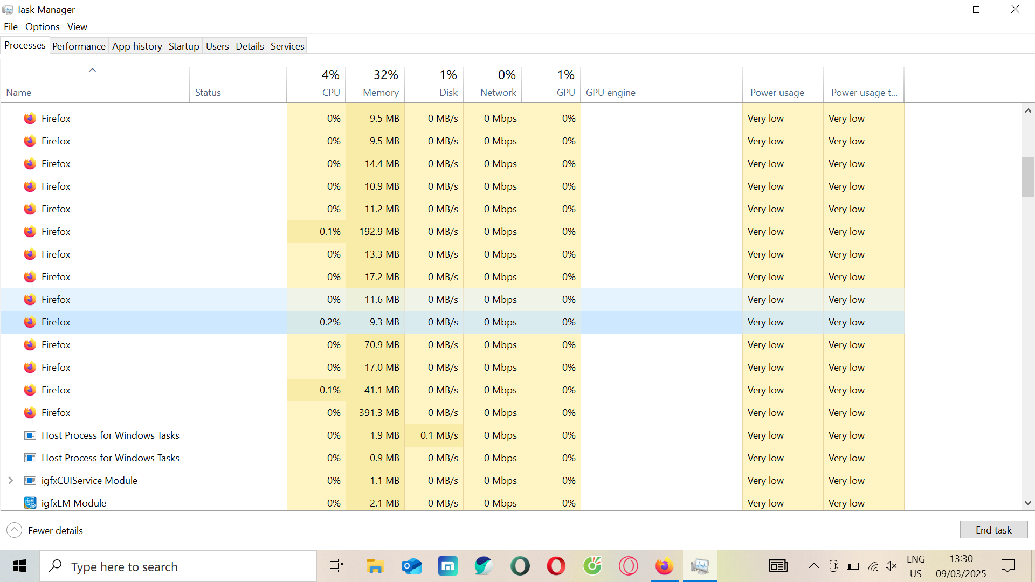Sort by the Network column header
This screenshot has width=1035, height=582.
pos(493,84)
